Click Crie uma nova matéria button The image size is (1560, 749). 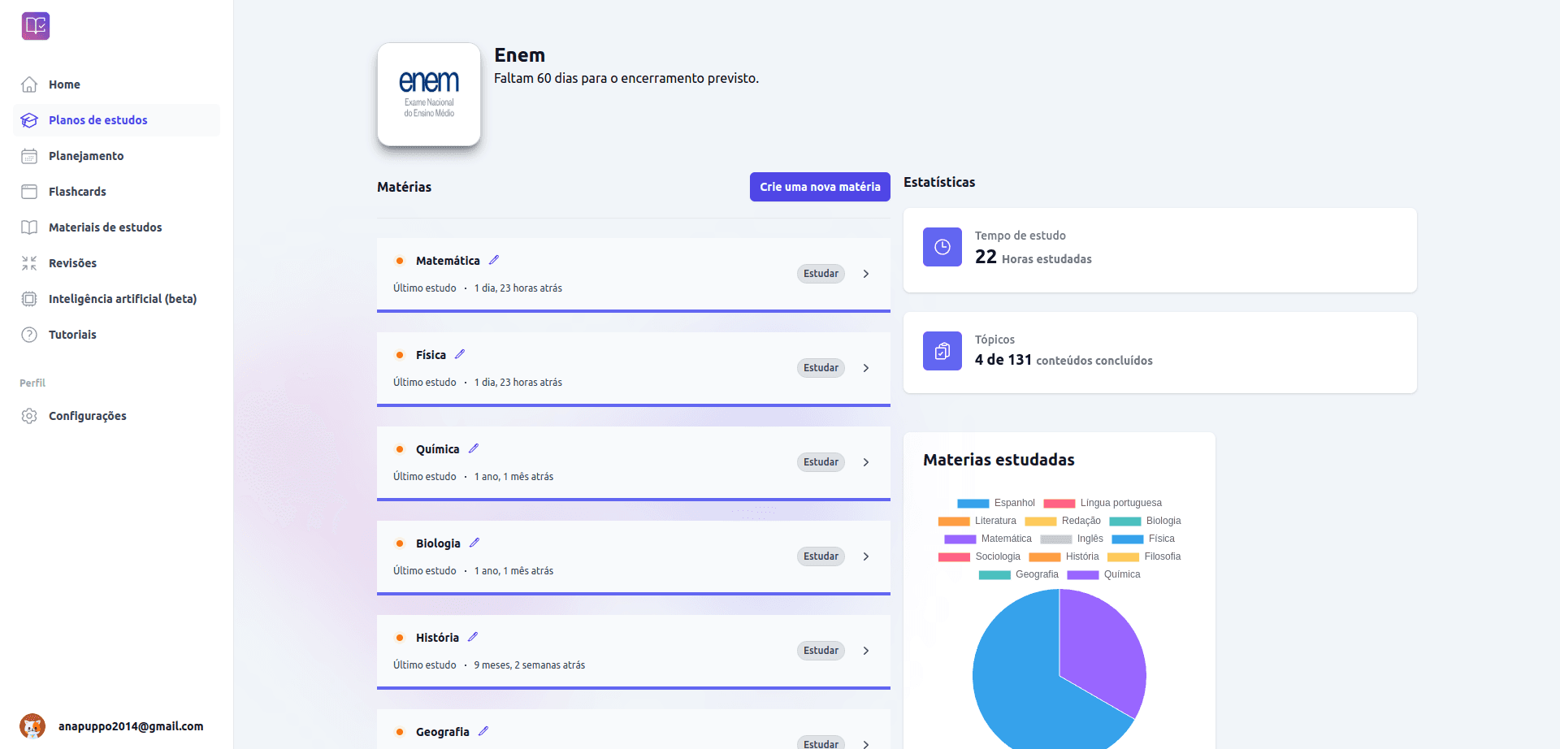tap(820, 187)
